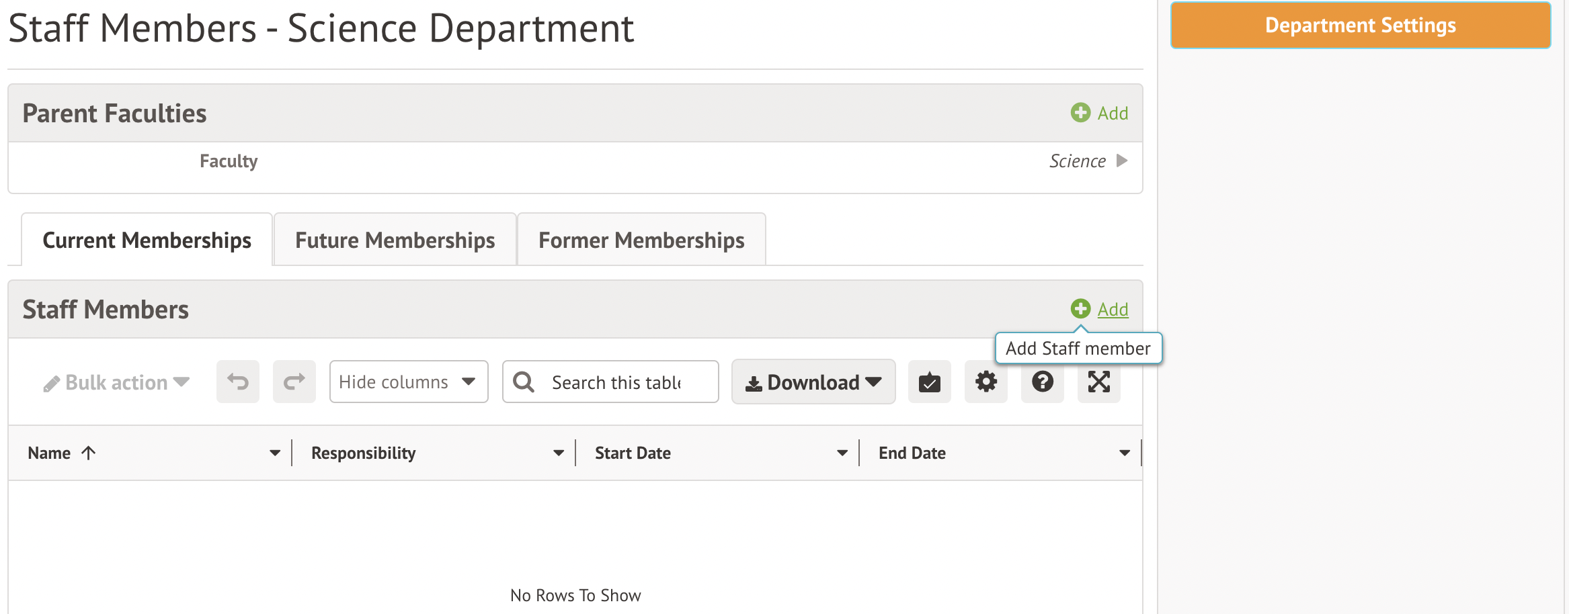Click the undo arrow icon

click(237, 382)
